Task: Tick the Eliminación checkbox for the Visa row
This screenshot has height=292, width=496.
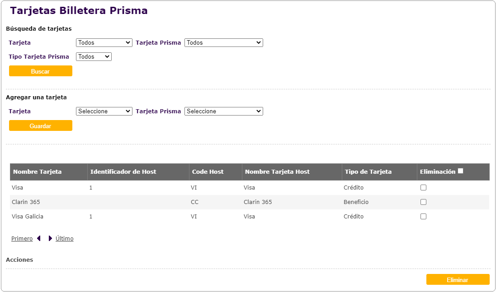Action: 423,188
